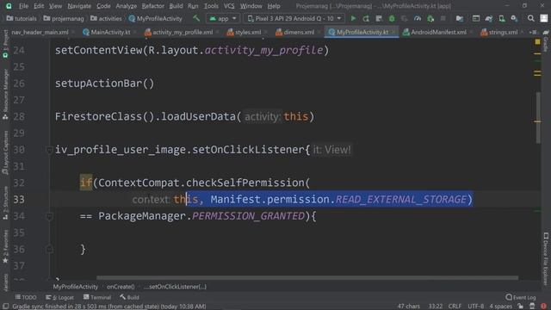
Task: Click onCreate() breadcrumb below editor
Action: [x=121, y=287]
